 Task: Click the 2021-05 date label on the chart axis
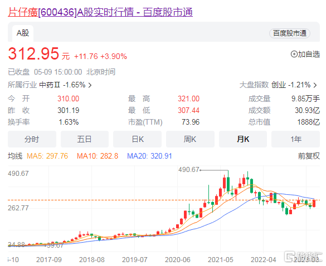(220, 259)
